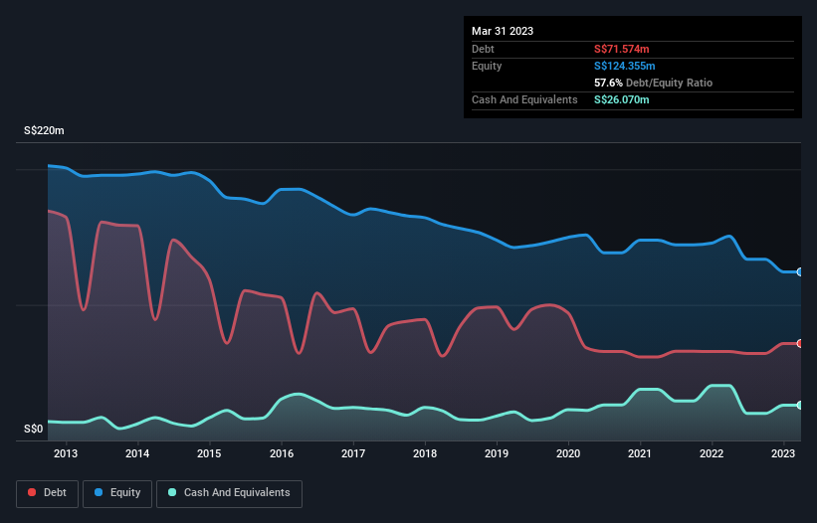
Task: Click the S$0 y-axis label
Action: coord(34,430)
